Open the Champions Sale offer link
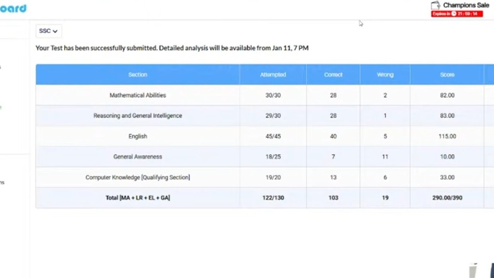 pos(466,5)
